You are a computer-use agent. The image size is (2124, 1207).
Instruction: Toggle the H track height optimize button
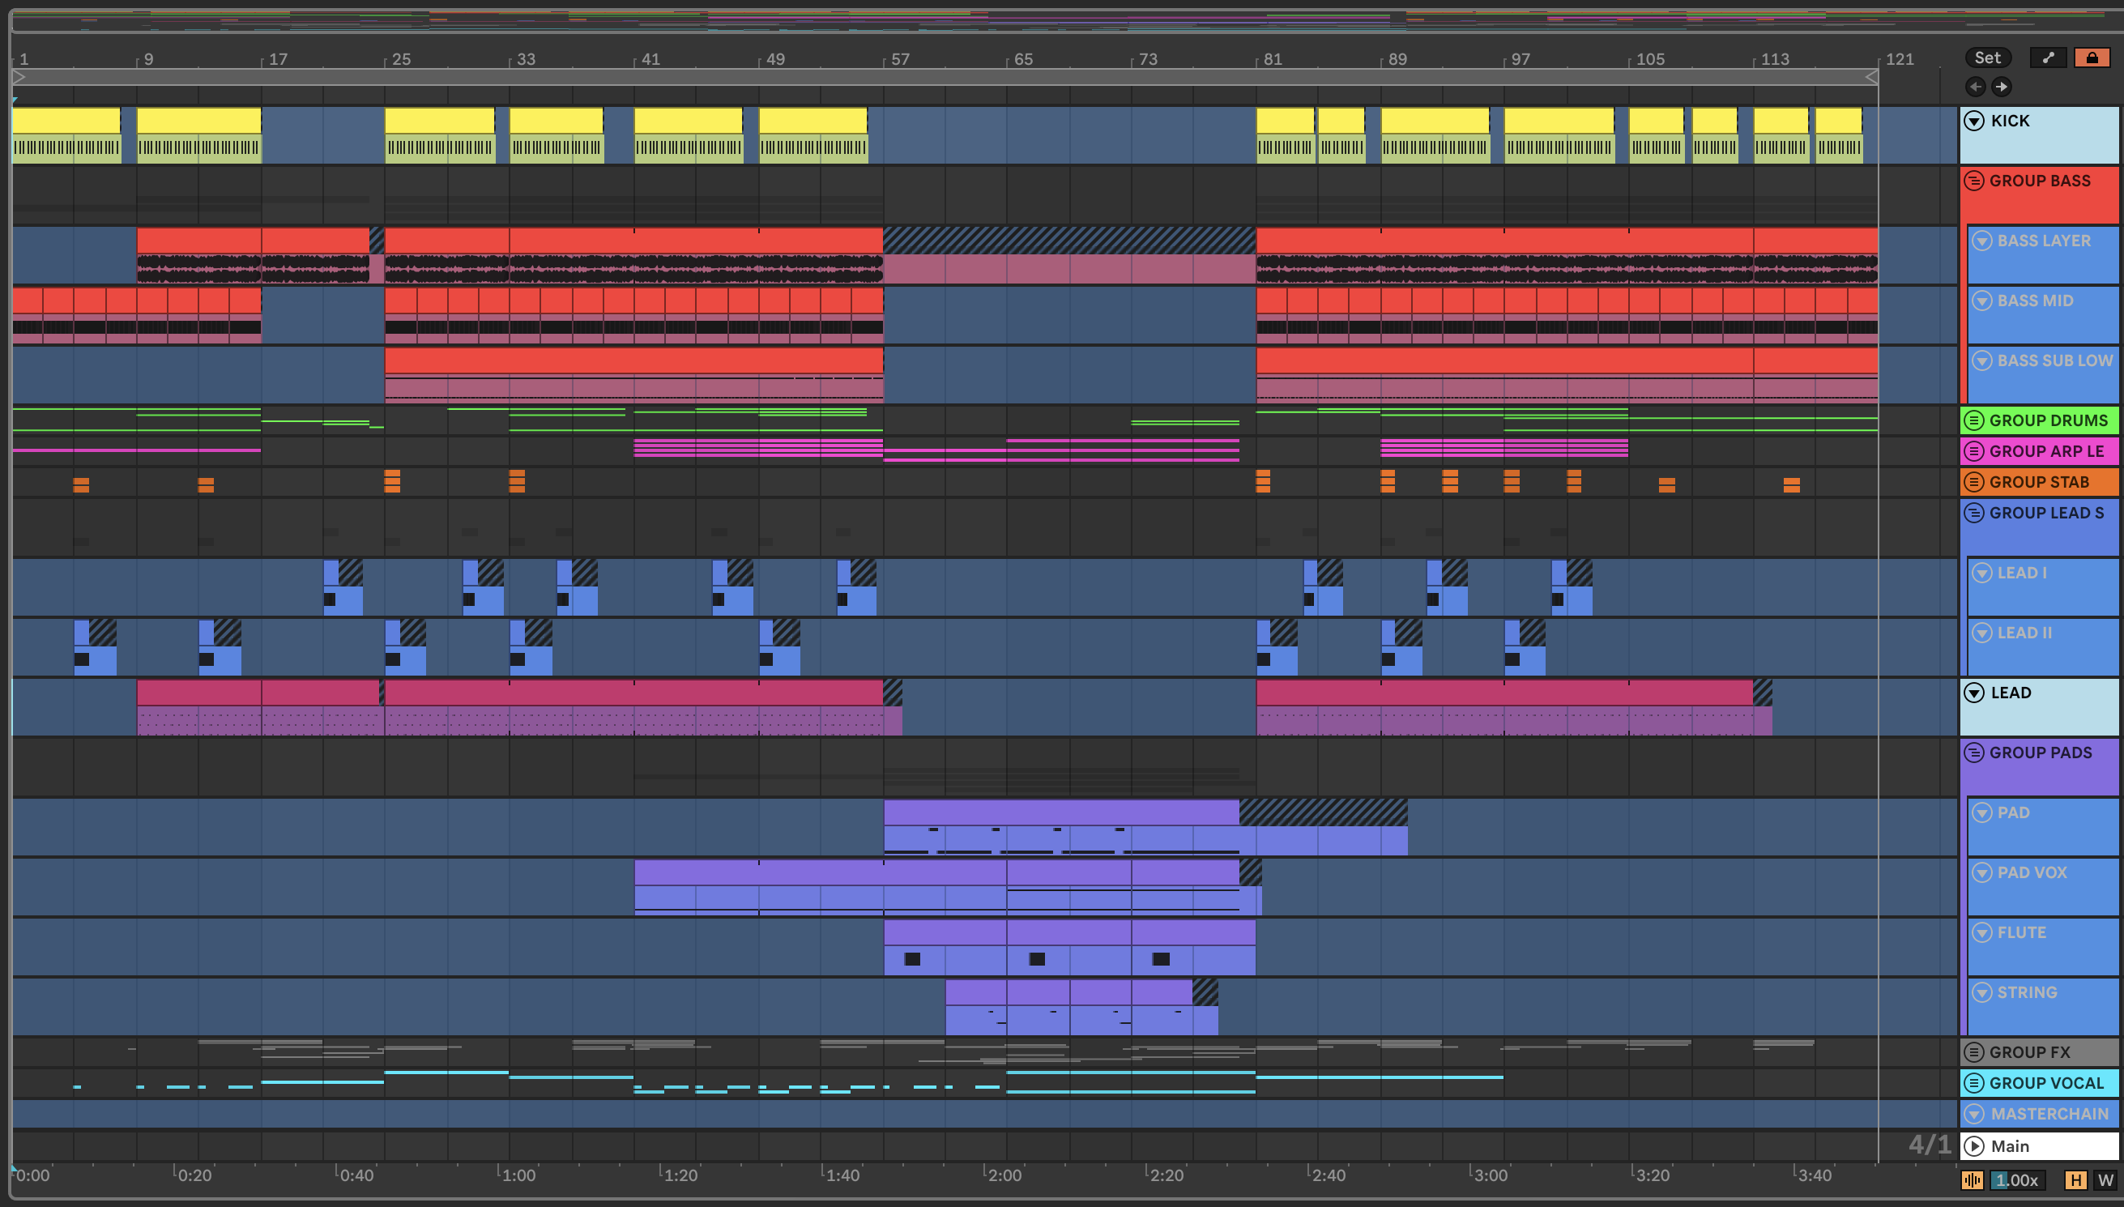coord(2076,1179)
